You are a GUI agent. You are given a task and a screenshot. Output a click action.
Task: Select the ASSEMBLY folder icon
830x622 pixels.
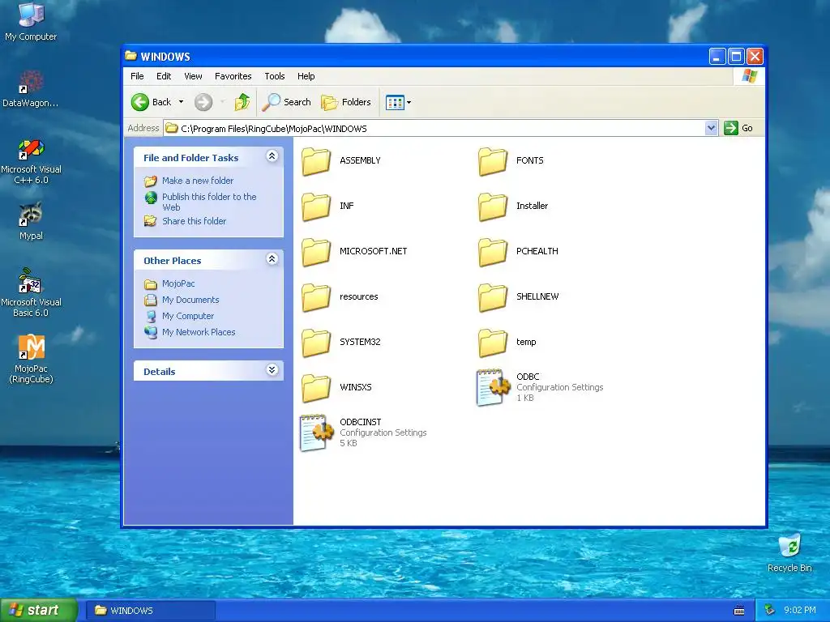(x=316, y=161)
